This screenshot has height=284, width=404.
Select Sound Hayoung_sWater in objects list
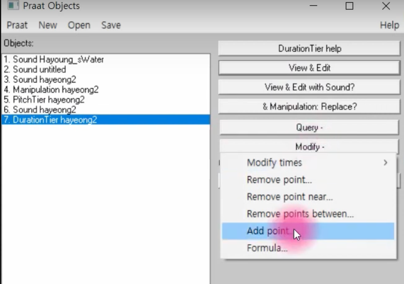click(x=106, y=60)
